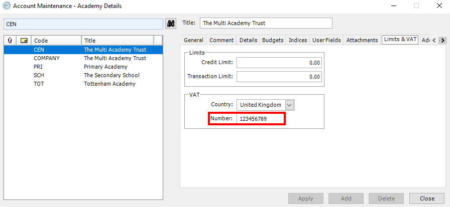
Task: Click the binoculars search icon
Action: [171, 24]
